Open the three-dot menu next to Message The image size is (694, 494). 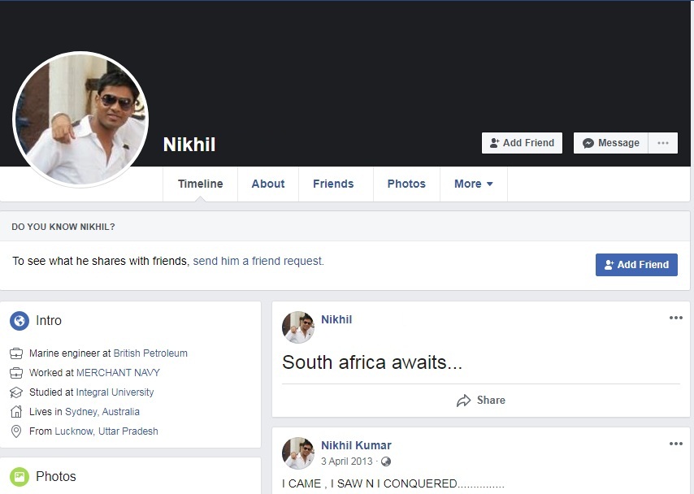[x=663, y=143]
